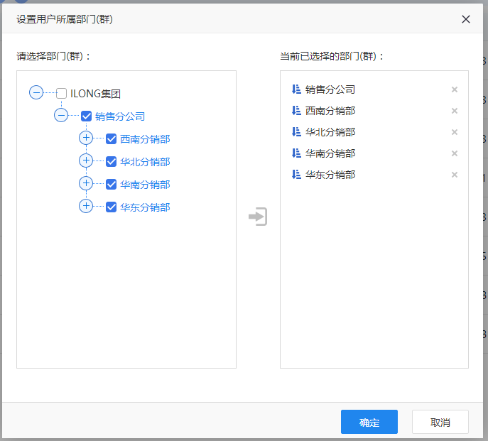Cancel with the 取消 button
Viewport: 488px width, 441px height.
click(440, 422)
